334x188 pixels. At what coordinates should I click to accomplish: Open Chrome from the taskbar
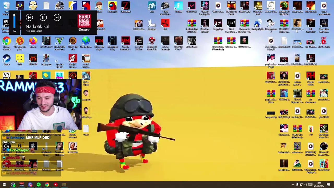(47, 185)
